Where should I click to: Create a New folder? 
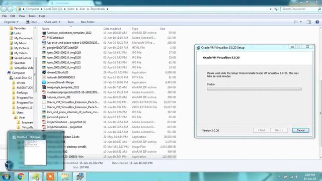tap(88, 22)
